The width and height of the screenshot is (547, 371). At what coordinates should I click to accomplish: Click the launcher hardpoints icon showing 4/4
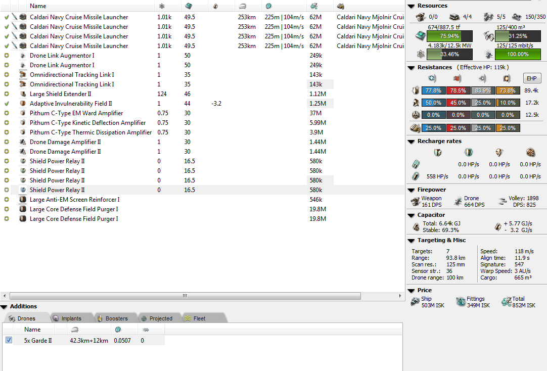[454, 16]
